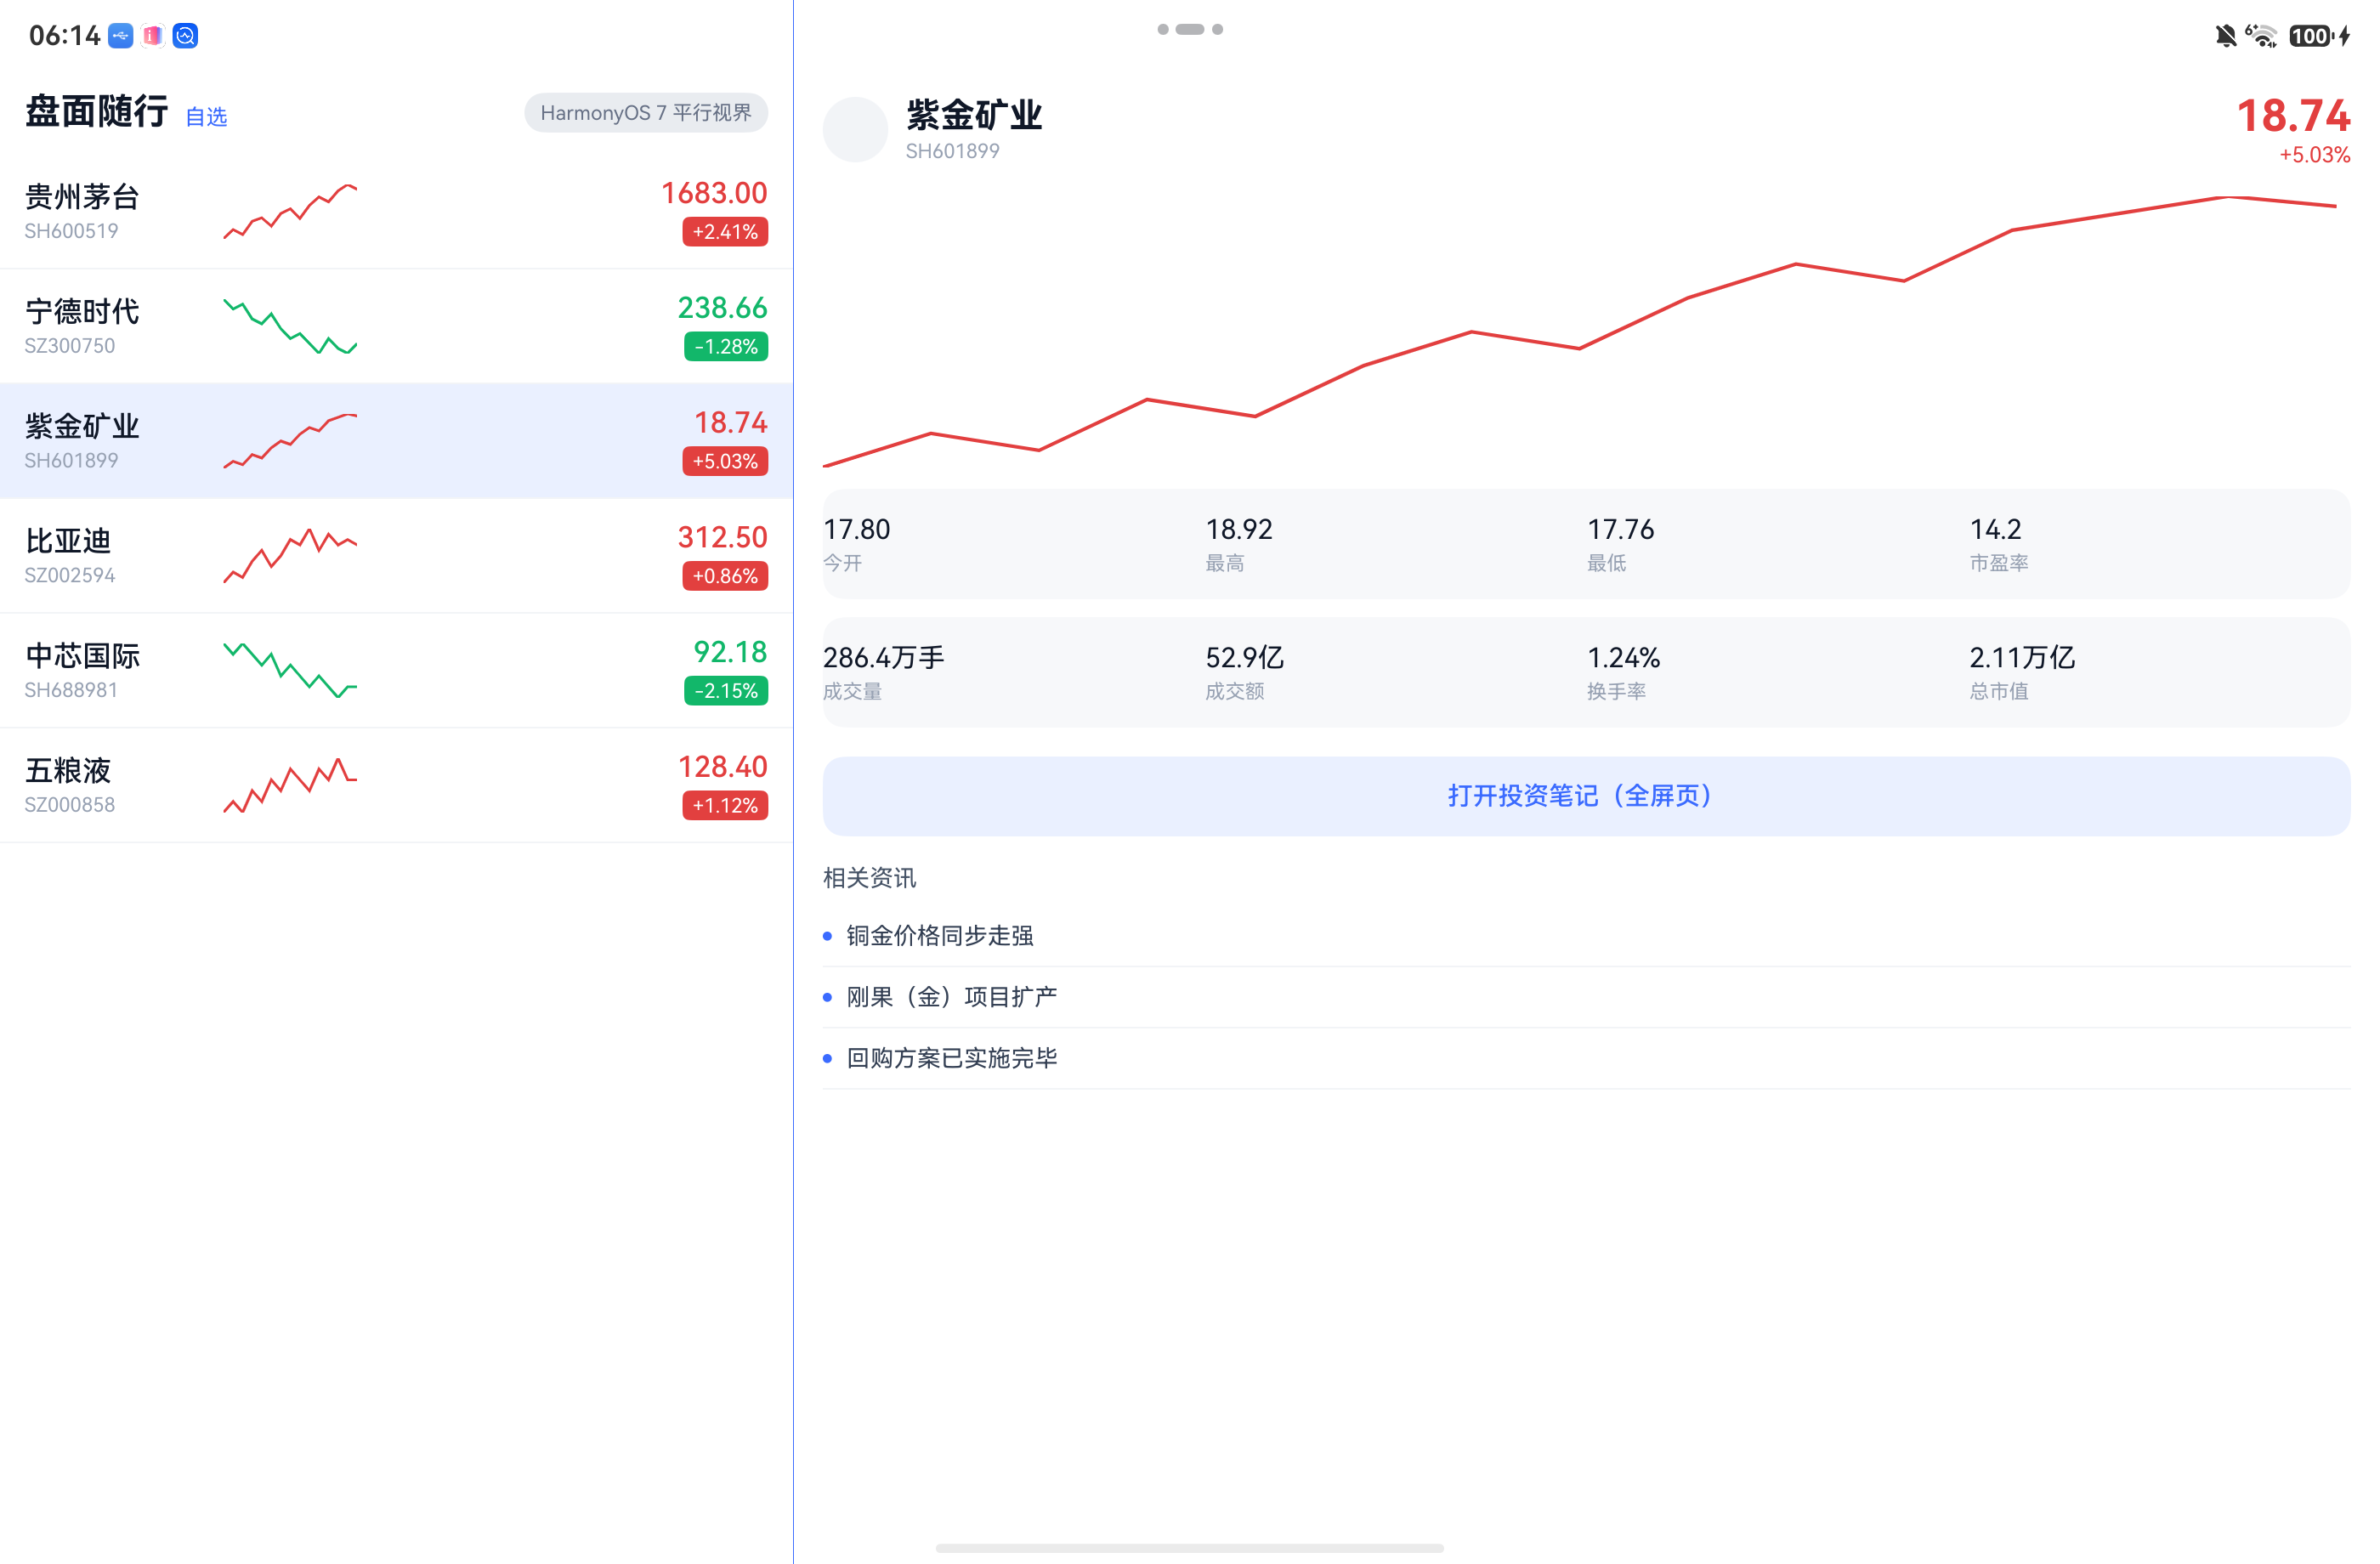Tap the muted notification bell status icon

(2225, 36)
